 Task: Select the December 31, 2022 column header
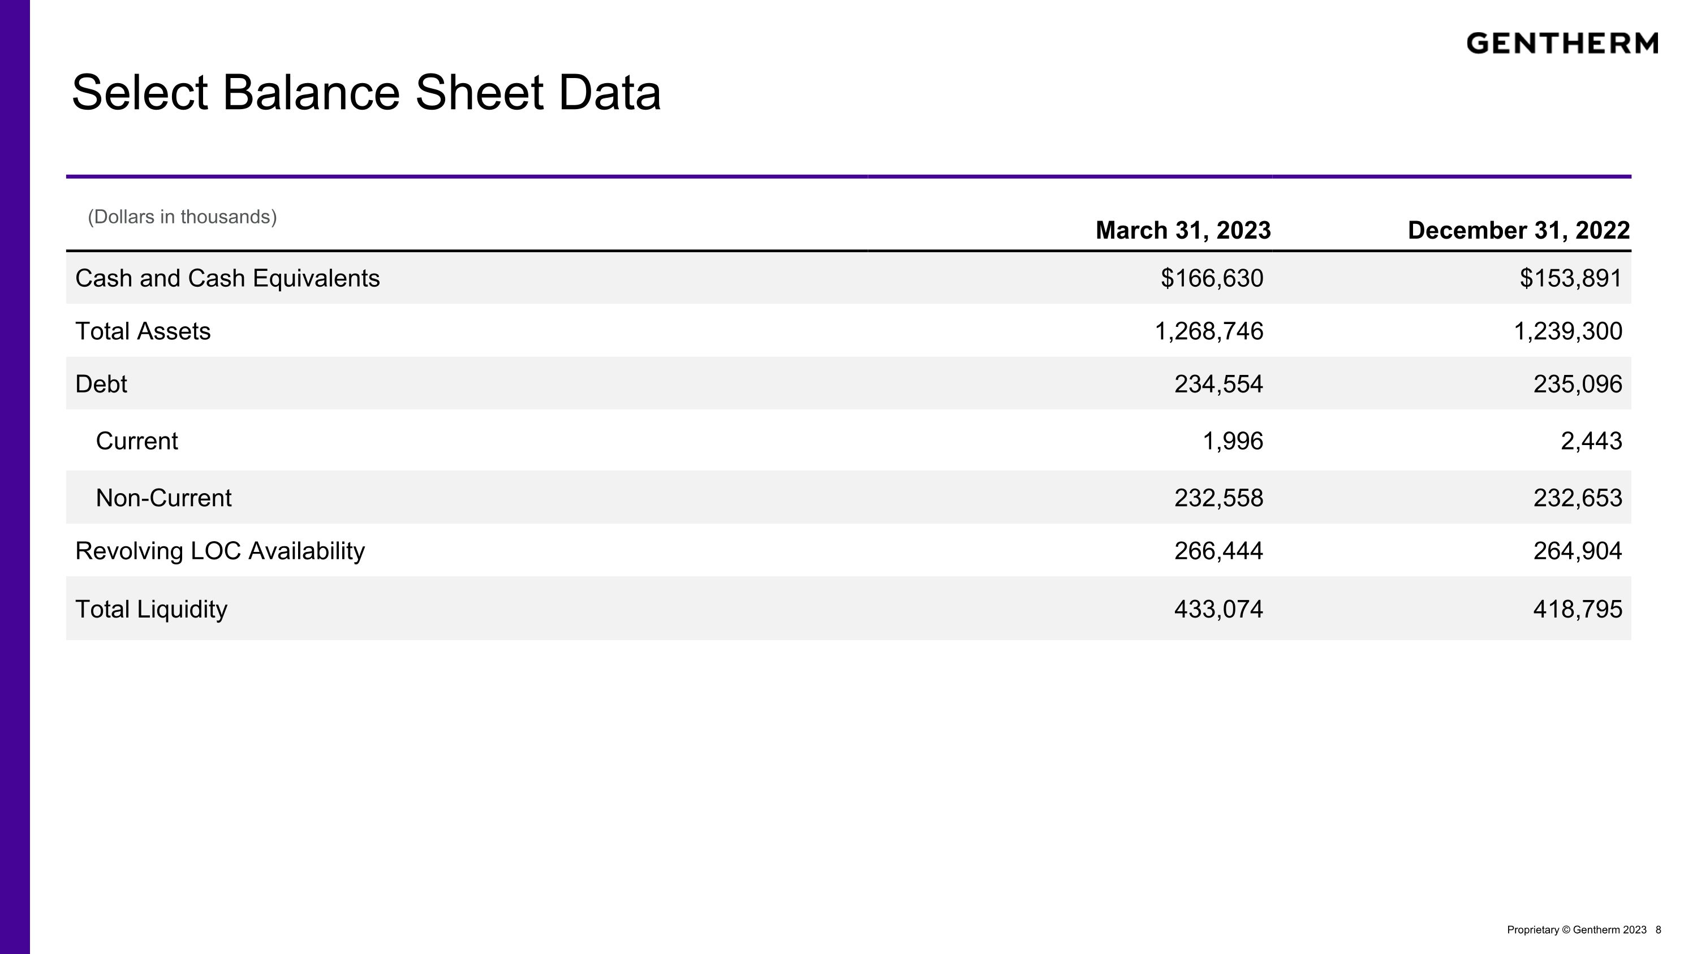(x=1518, y=230)
